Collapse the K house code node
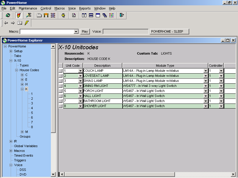The width and height of the screenshot is (238, 178). pyautogui.click(x=22, y=89)
